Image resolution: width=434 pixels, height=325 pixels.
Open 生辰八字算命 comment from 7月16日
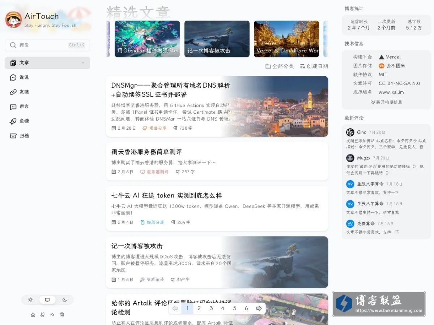373,213
